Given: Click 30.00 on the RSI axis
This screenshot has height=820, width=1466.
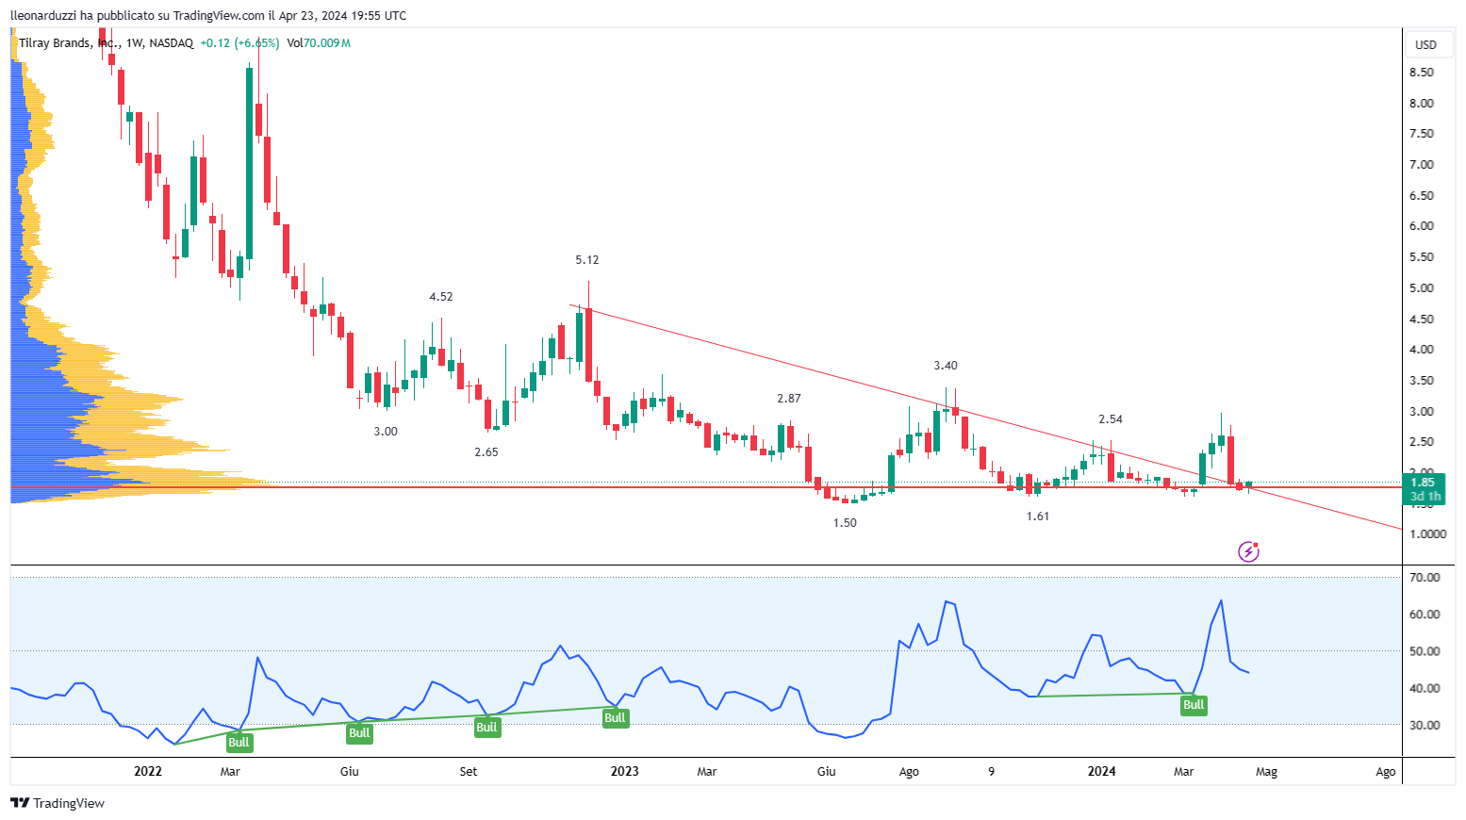Looking at the screenshot, I should click(1425, 726).
